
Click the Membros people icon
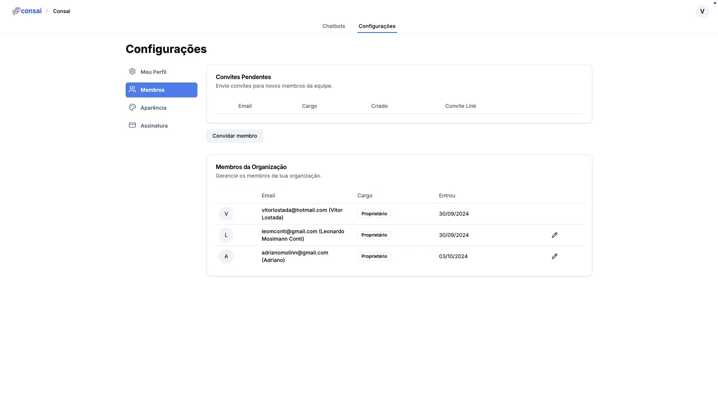tap(132, 89)
